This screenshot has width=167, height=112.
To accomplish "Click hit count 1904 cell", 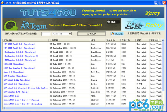I will pyautogui.click(x=124, y=68).
